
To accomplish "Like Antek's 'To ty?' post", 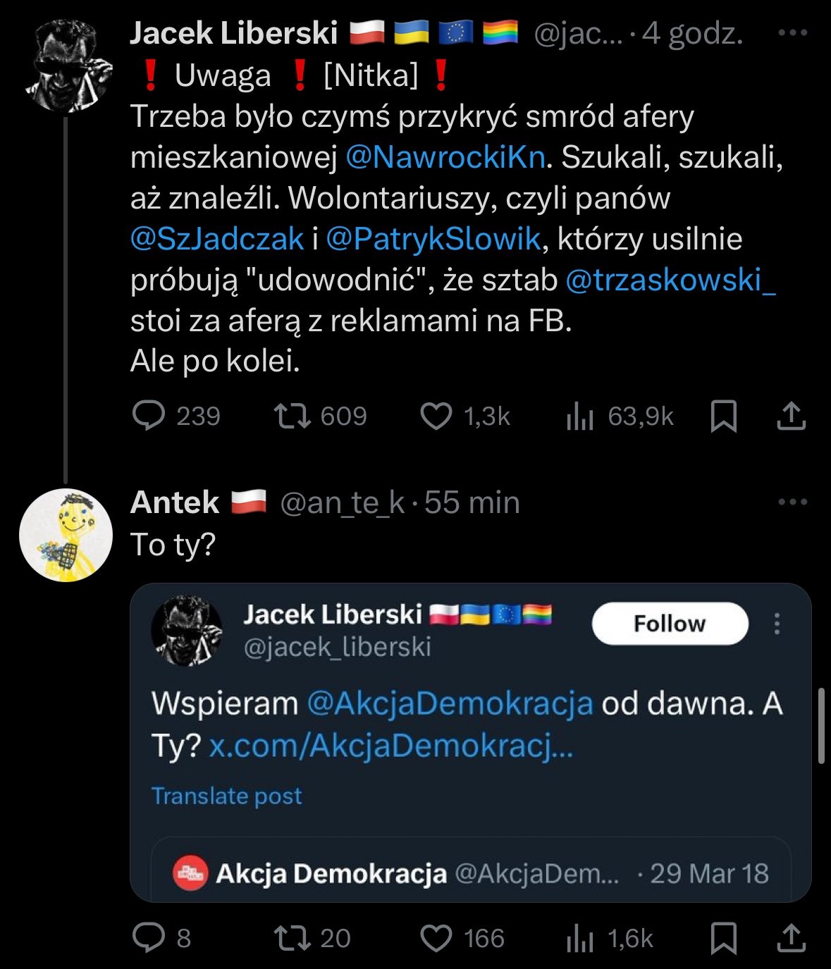I will (436, 938).
